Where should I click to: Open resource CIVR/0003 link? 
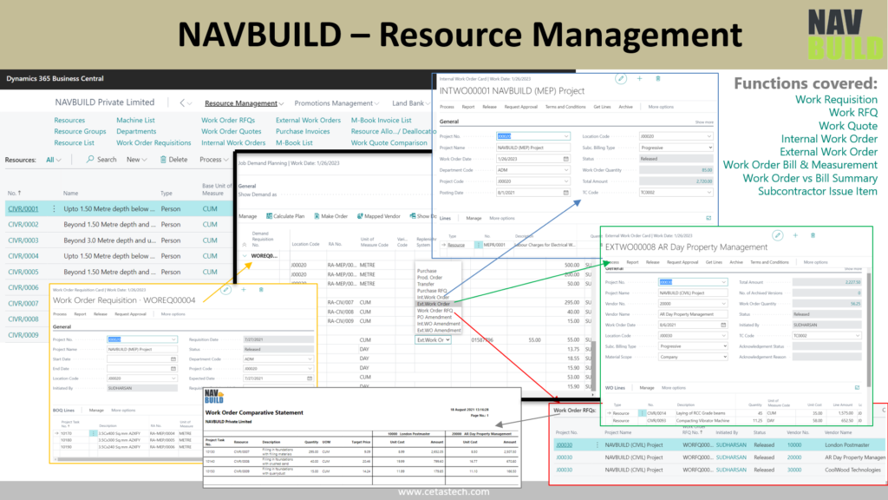point(23,240)
